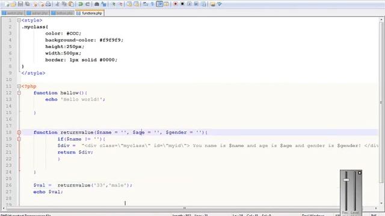Open user-defined language icon
Image resolution: width=385 pixels, height=216 pixels.
tap(167, 4)
